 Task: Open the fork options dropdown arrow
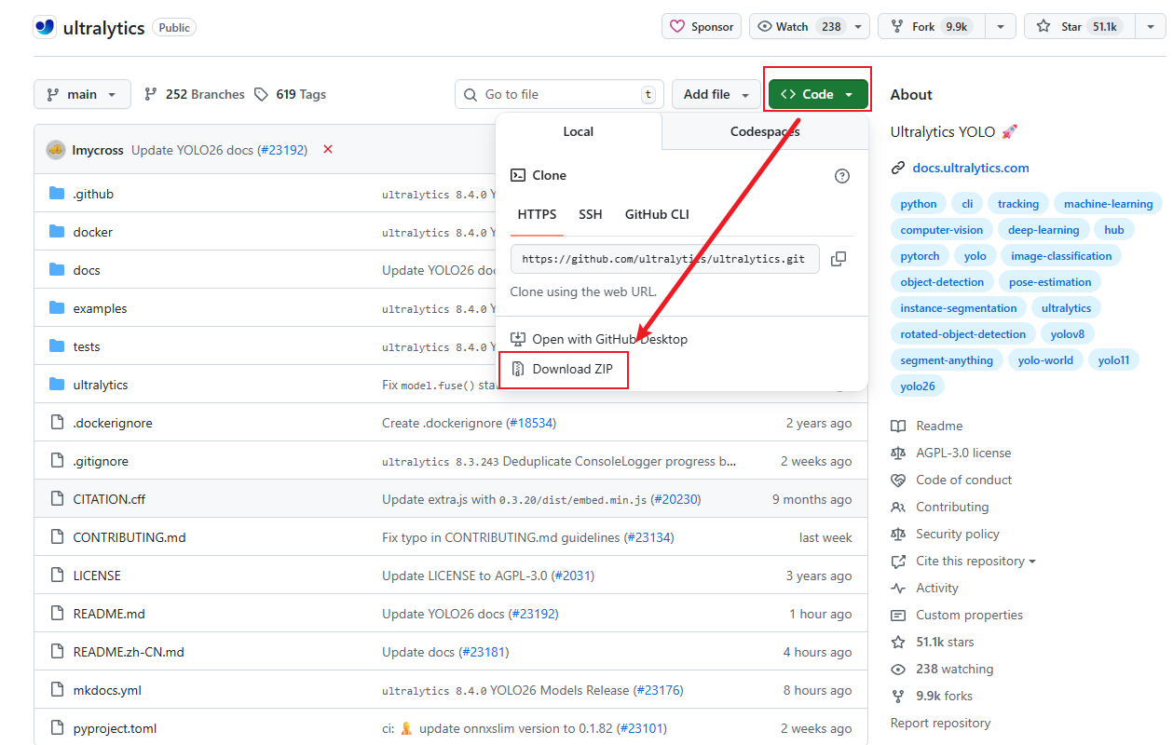1001,26
